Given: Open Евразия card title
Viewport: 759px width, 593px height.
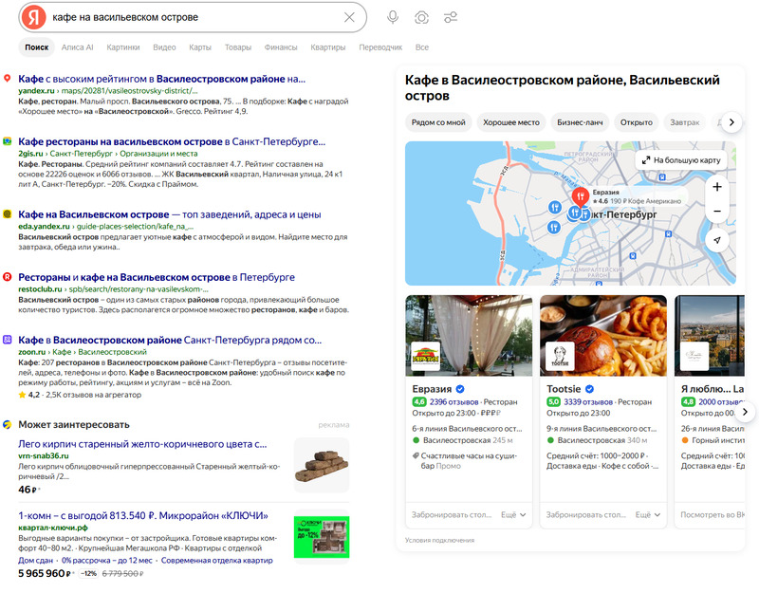Looking at the screenshot, I should click(432, 389).
